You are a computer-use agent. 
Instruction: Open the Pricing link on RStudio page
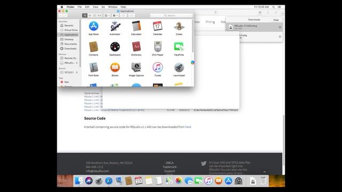tap(210, 22)
